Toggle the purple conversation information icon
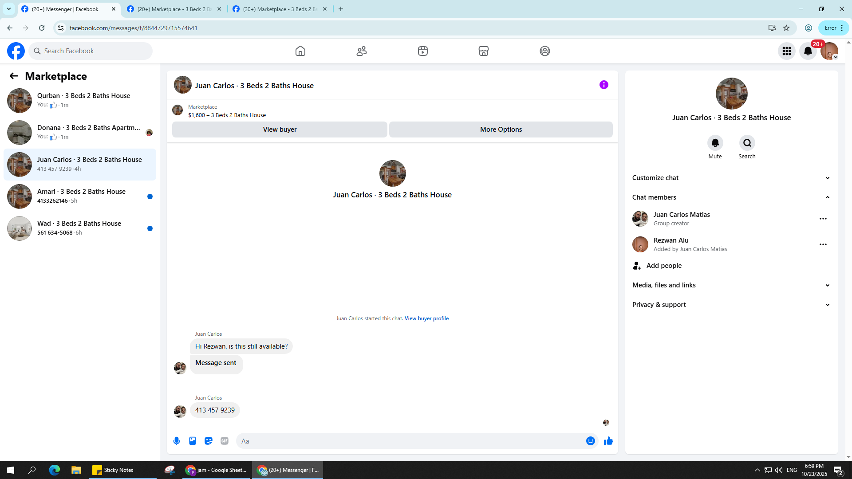The image size is (852, 479). (x=603, y=85)
